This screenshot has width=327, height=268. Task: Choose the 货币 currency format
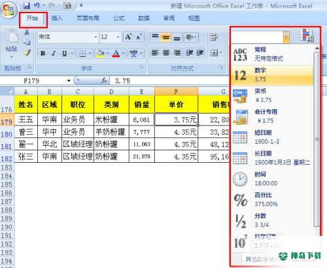[273, 96]
